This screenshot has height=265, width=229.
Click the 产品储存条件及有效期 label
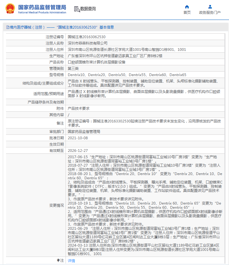(x=46, y=102)
